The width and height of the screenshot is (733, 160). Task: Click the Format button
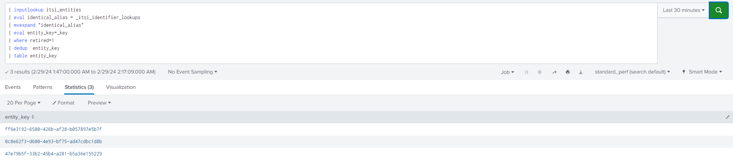(64, 103)
